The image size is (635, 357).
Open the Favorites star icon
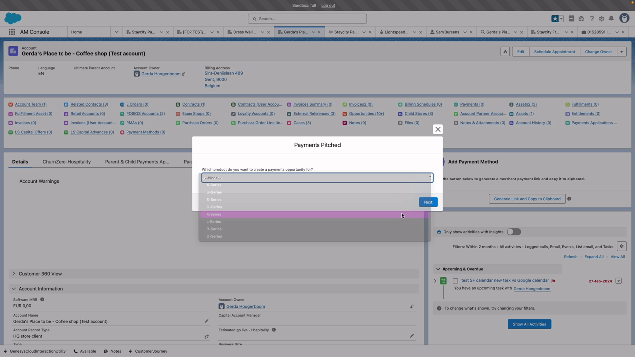(x=555, y=19)
